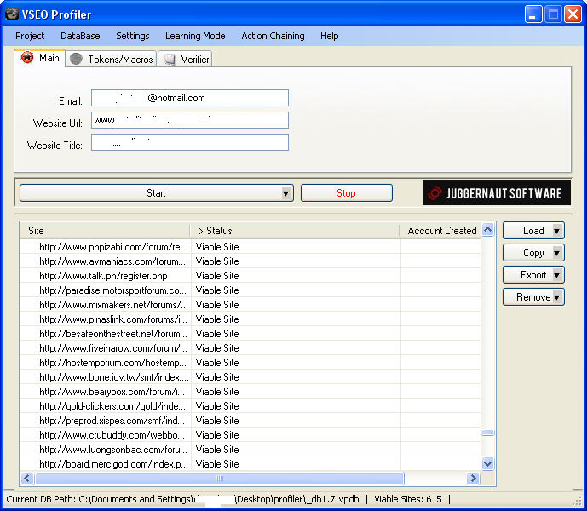
Task: Close the VSEO Profiler window
Action: click(x=573, y=14)
